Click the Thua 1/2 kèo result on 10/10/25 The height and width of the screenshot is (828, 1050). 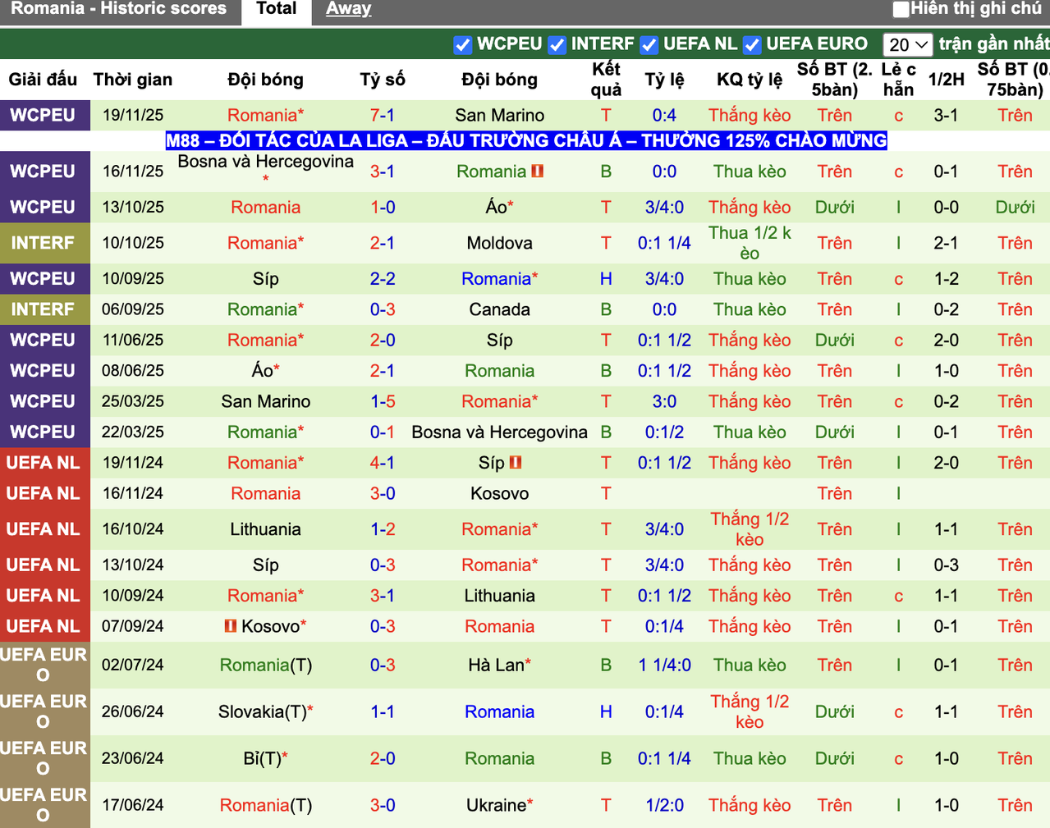pos(750,243)
